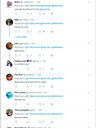
Task: Retweet Pre Rich's tweet about Judas
Action: [28, 87]
